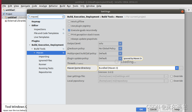
Task: Open the Help menu
Action: tap(99, 6)
